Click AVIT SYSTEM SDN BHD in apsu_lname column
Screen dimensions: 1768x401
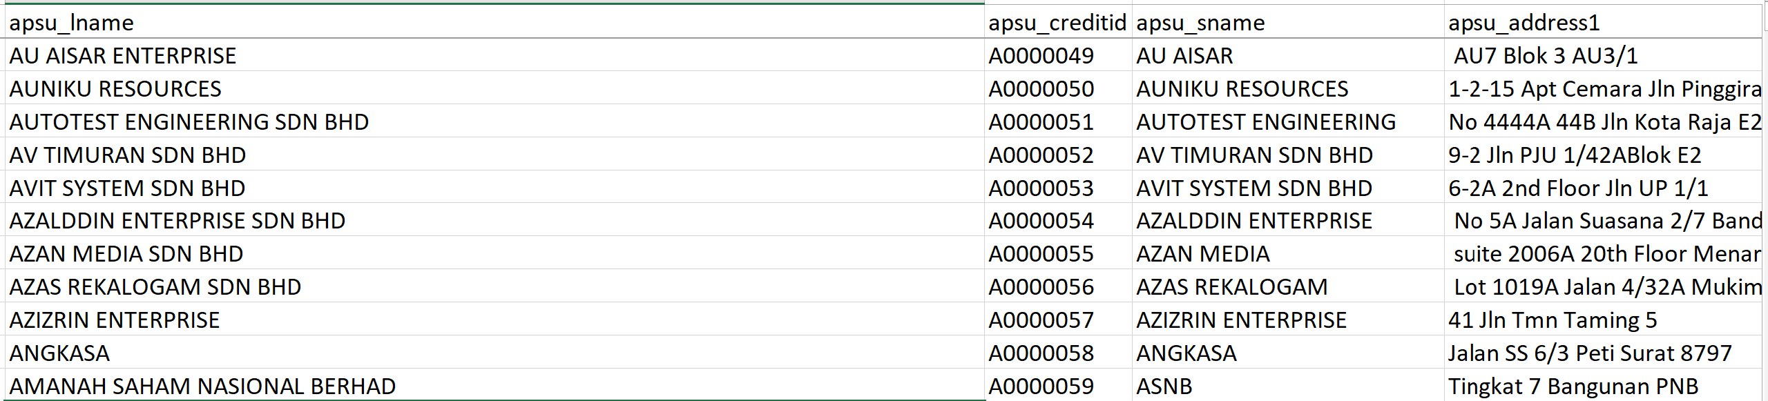coord(494,188)
